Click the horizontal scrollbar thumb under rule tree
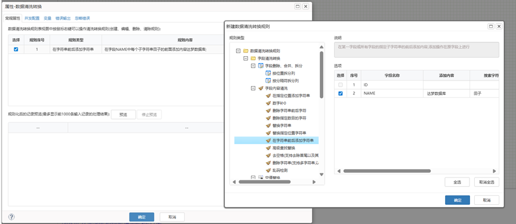 (x=265, y=182)
